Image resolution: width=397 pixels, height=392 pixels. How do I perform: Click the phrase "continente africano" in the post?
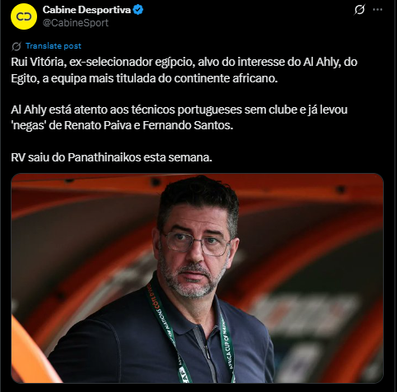click(x=226, y=78)
